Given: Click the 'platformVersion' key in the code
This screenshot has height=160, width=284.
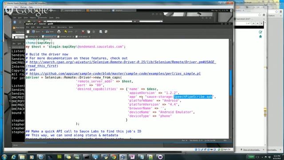Looking at the screenshot, I should (144, 104).
